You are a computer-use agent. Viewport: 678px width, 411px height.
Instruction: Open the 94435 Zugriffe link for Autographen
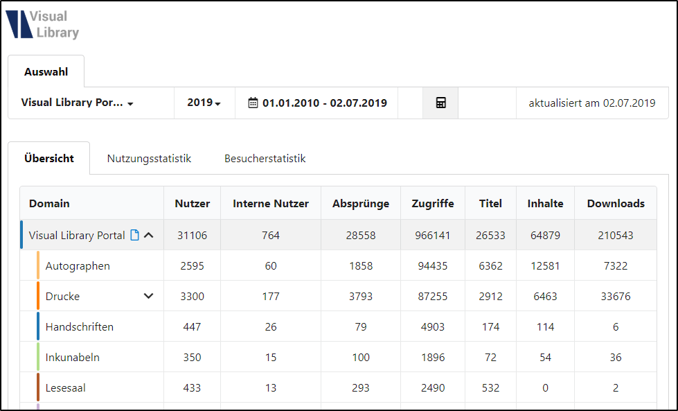432,265
